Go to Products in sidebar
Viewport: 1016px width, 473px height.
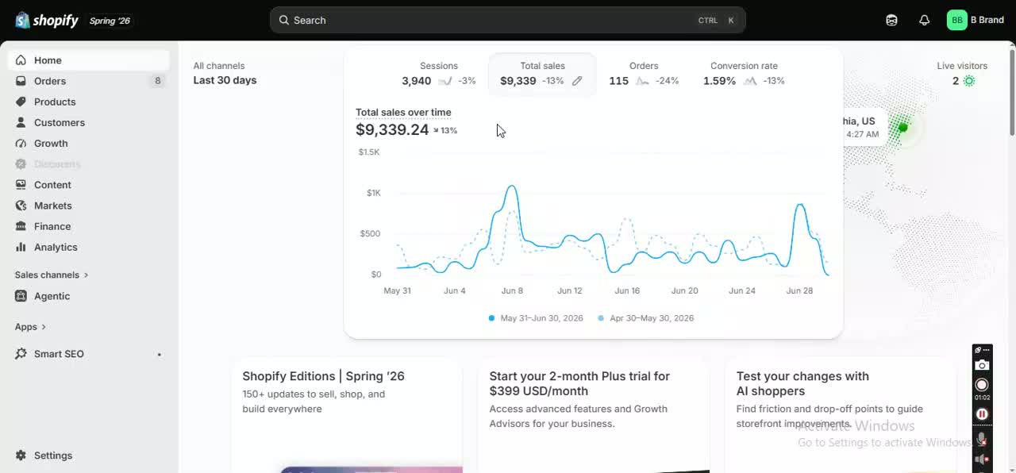tap(89, 102)
